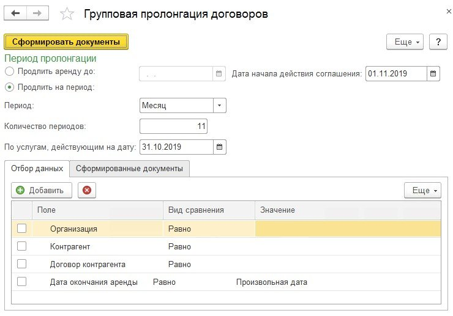Open the Отбор данных tab

pos(37,169)
